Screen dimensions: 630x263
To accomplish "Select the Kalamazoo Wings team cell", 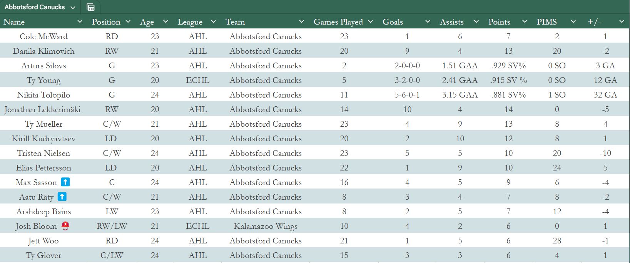I will (x=266, y=226).
